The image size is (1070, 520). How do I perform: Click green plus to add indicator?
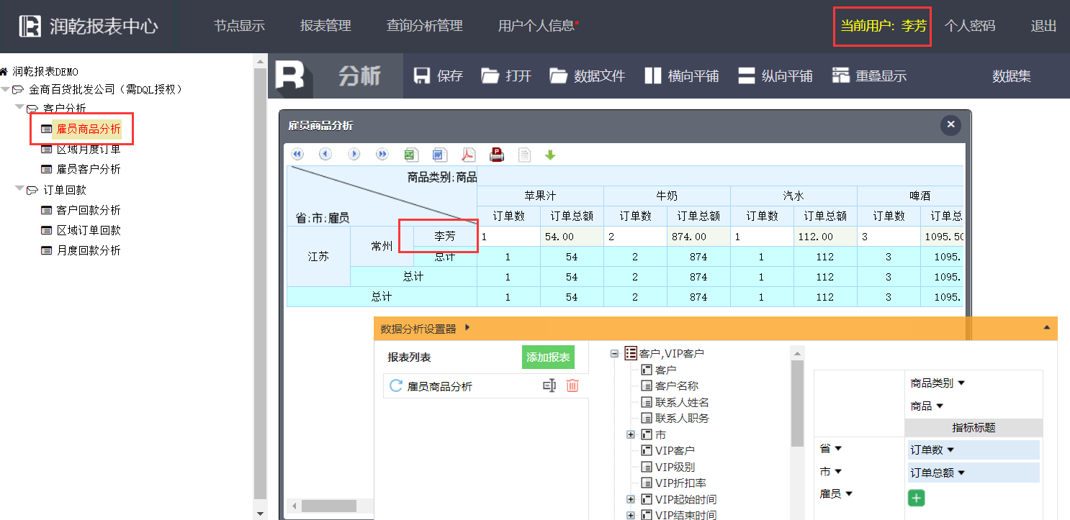pyautogui.click(x=916, y=498)
